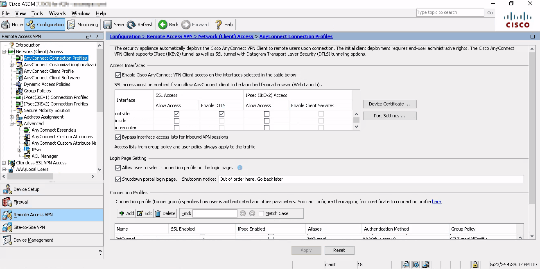The height and width of the screenshot is (269, 540).
Task: Open the Monitoring view icon
Action: point(72,25)
